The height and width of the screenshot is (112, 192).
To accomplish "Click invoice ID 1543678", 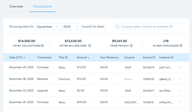I will 148,79.
